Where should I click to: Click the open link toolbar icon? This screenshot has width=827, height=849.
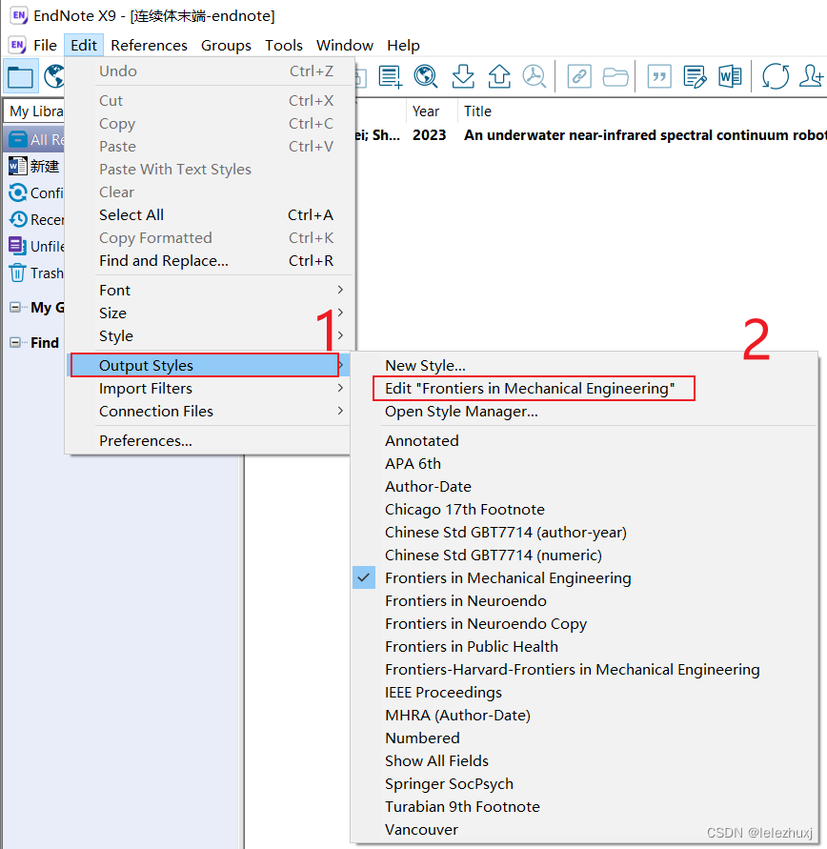[x=579, y=76]
